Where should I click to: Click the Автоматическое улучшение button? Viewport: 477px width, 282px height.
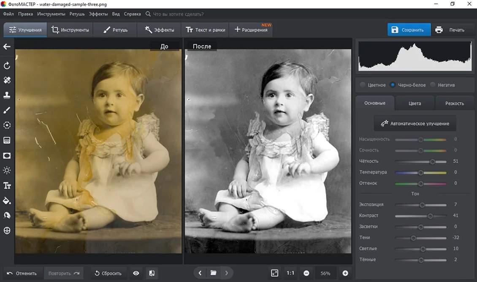click(415, 124)
